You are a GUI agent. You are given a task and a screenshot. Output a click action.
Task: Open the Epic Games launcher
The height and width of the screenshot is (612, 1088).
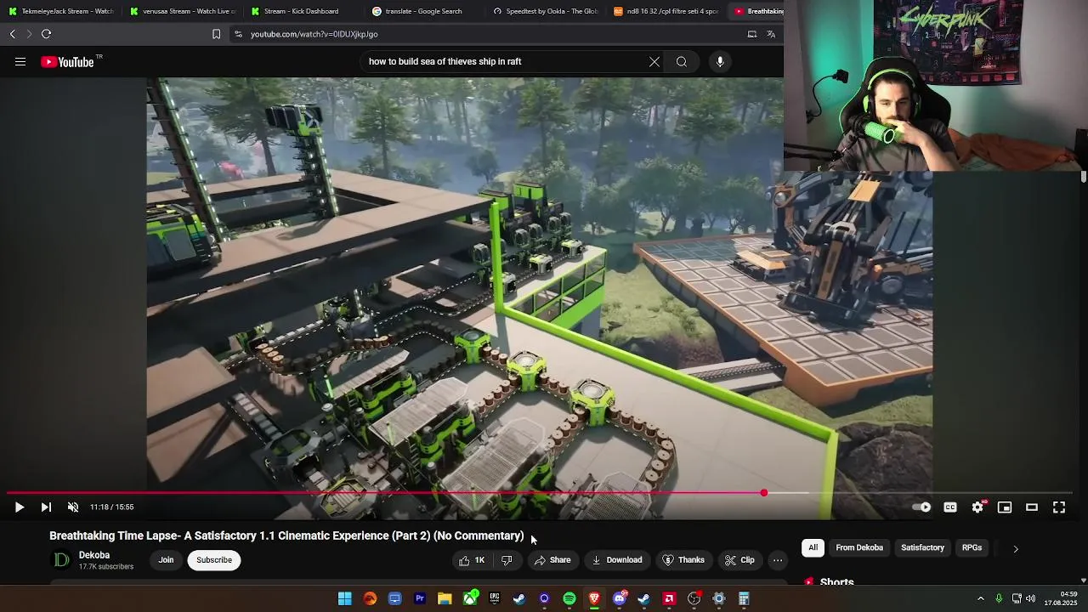click(495, 599)
